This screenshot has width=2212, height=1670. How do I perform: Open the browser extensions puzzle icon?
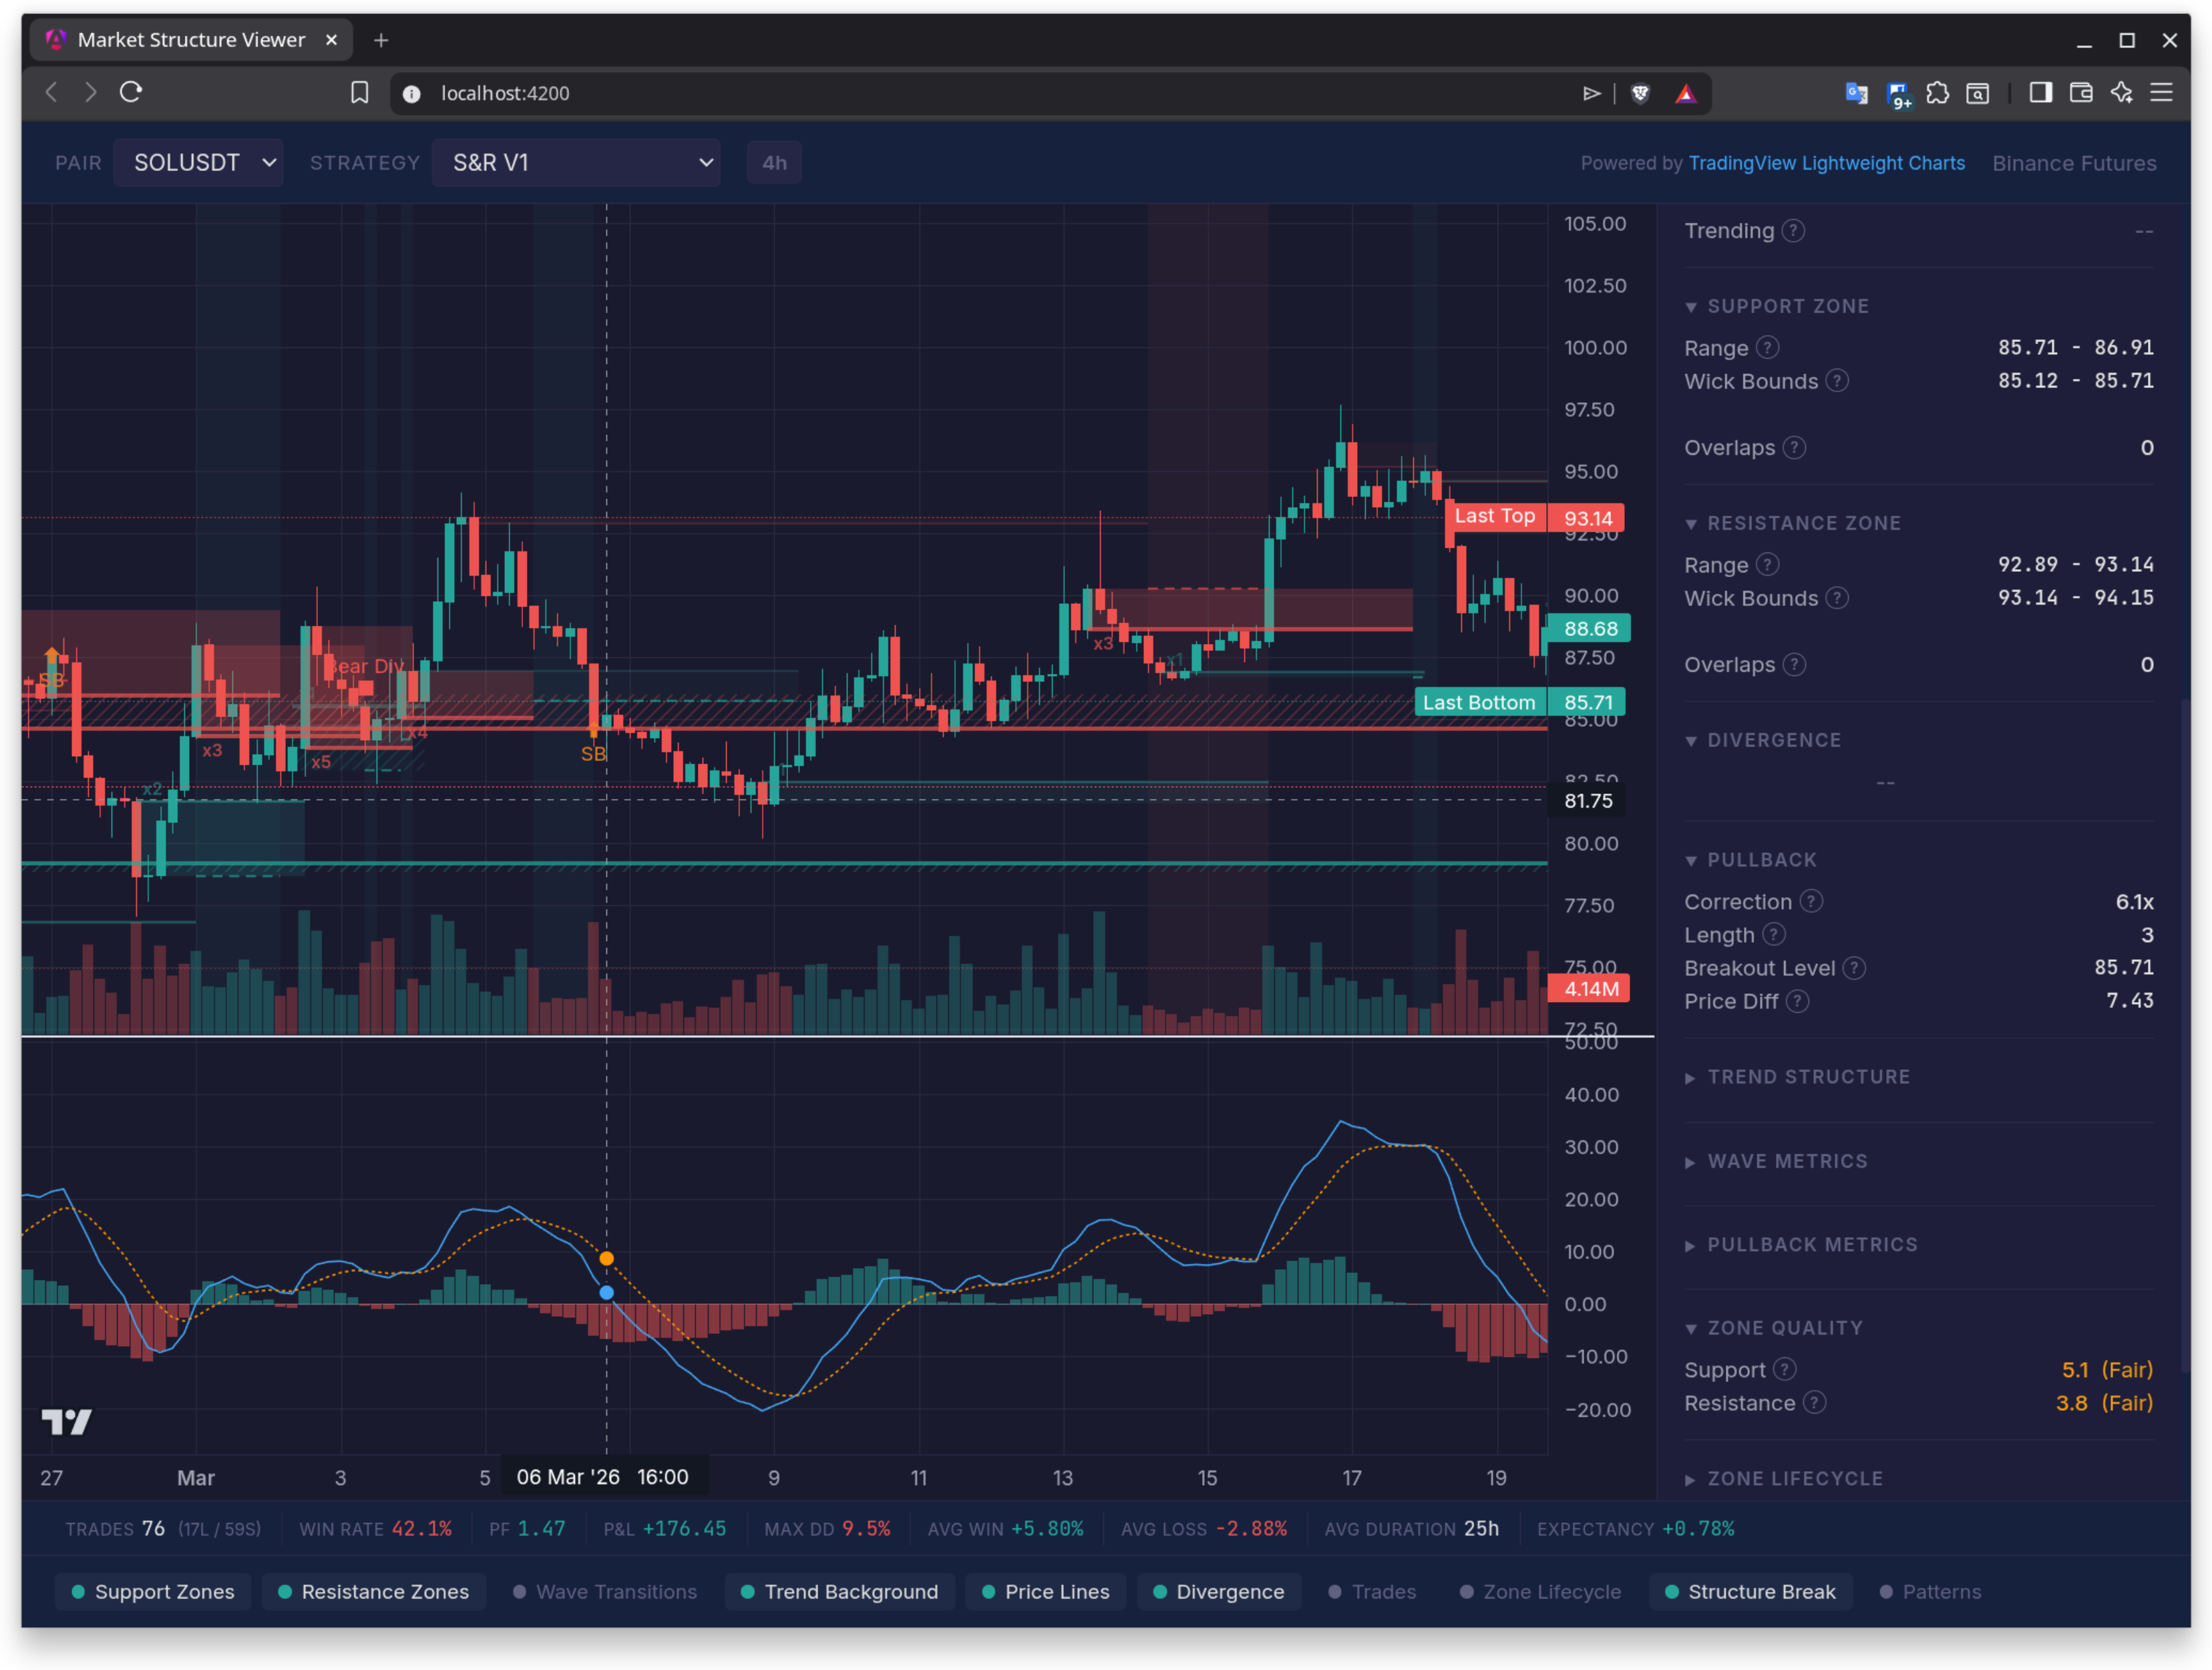point(1939,92)
